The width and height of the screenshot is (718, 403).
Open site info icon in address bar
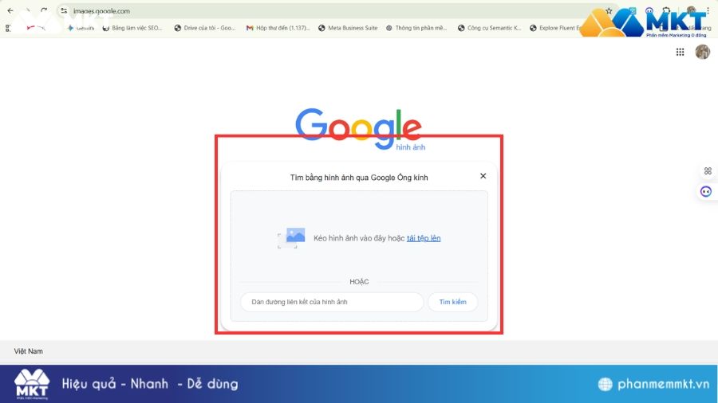pos(64,10)
